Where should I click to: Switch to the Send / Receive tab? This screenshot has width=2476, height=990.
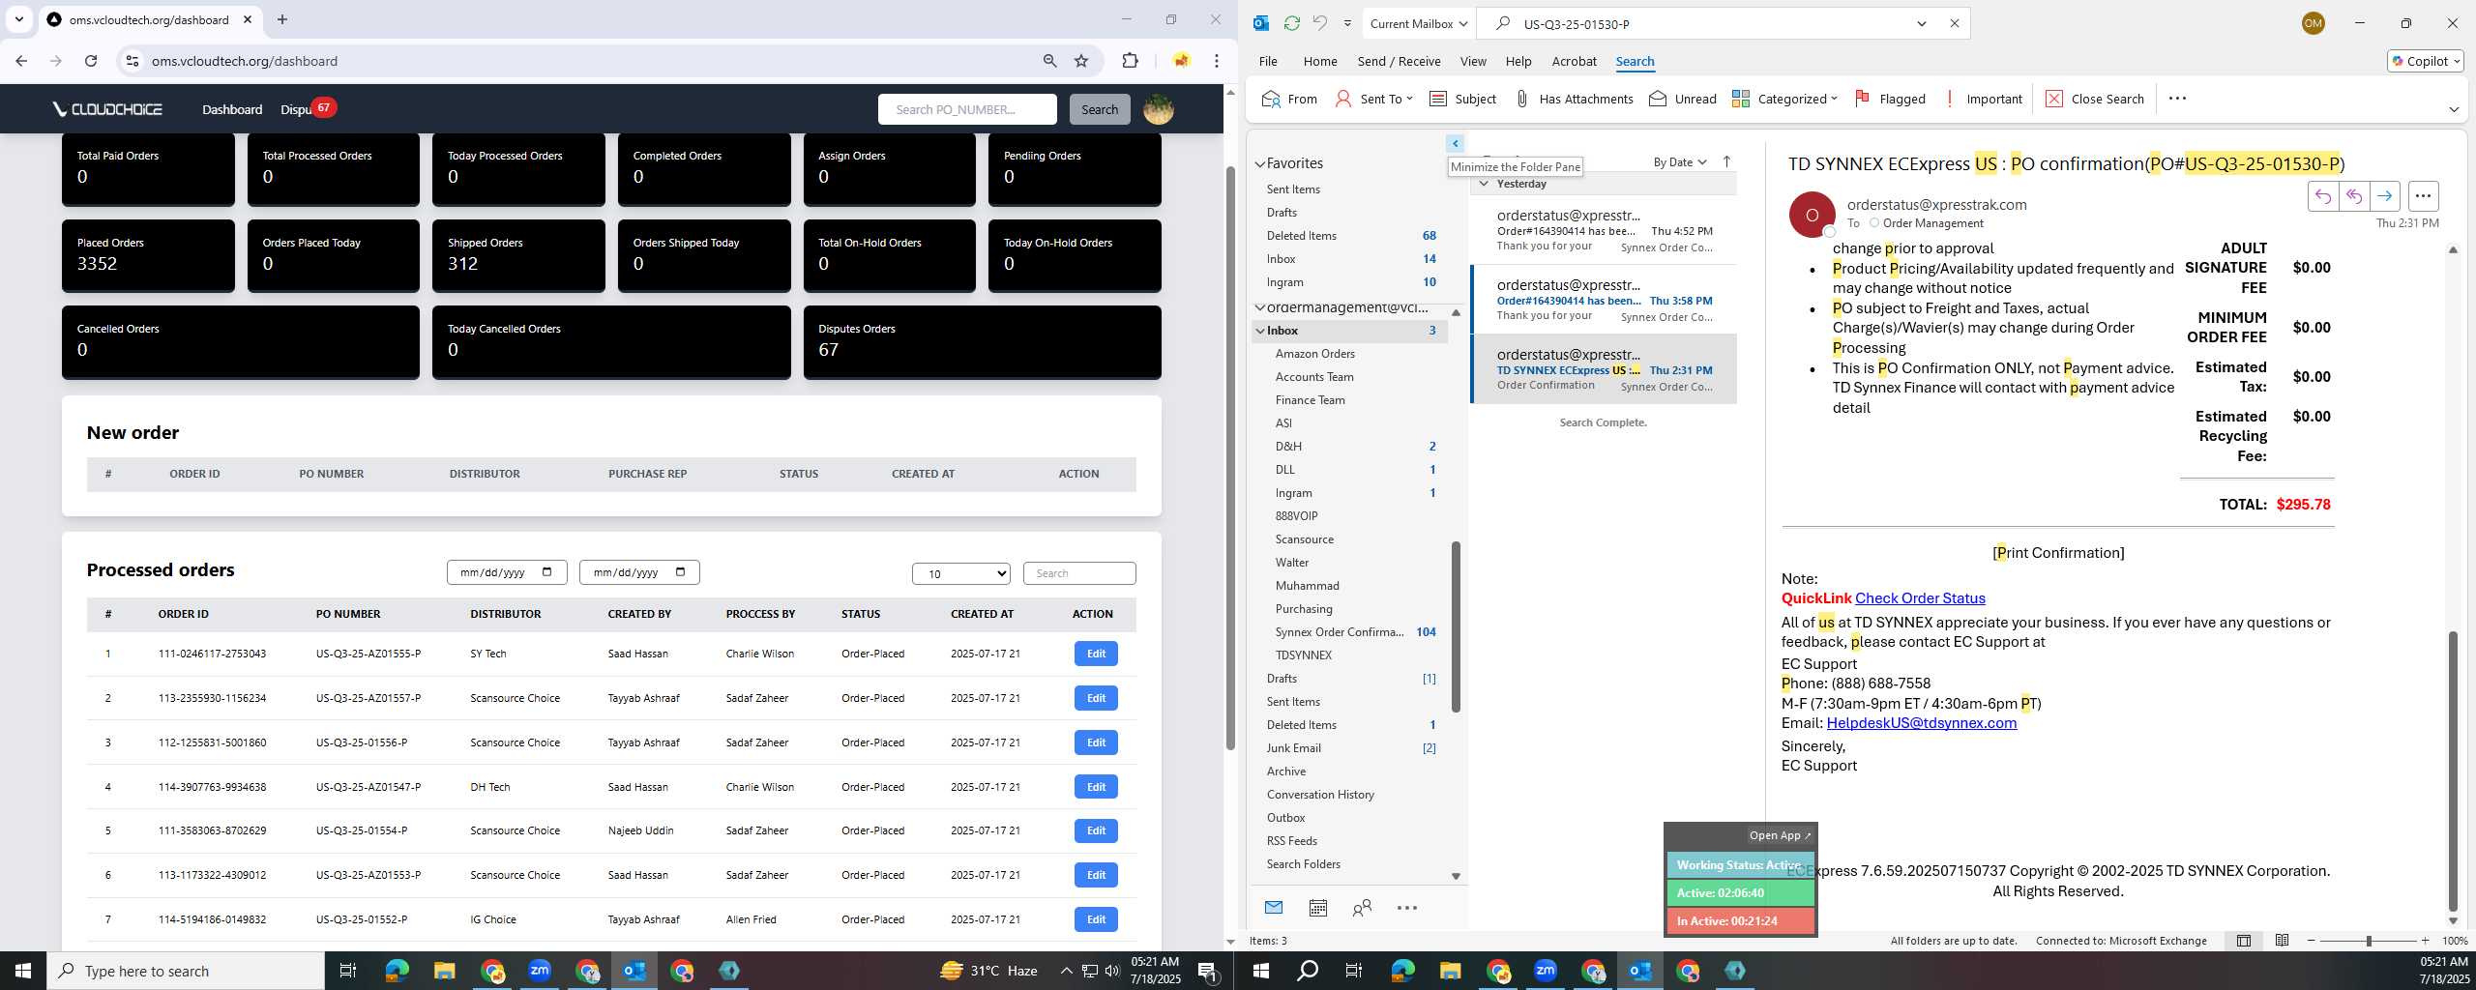click(1399, 61)
